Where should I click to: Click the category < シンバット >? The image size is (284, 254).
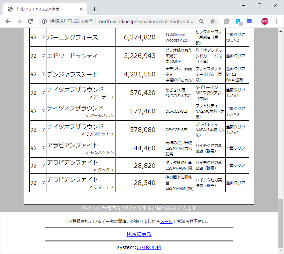(x=100, y=152)
